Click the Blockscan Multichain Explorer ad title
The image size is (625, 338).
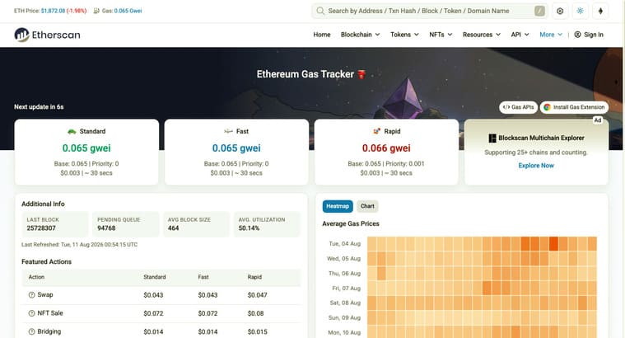pyautogui.click(x=541, y=138)
